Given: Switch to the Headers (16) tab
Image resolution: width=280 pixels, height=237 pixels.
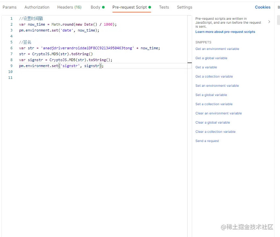Looking at the screenshot, I should click(69, 7).
